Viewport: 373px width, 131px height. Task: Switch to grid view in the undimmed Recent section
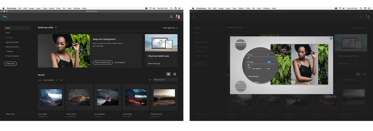[x=169, y=74]
